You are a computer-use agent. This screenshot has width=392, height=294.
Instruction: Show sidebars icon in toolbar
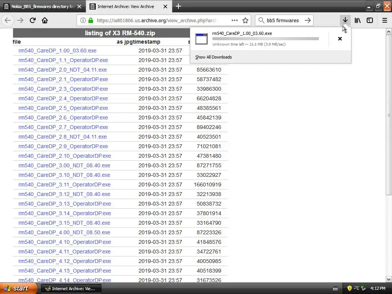click(x=370, y=20)
